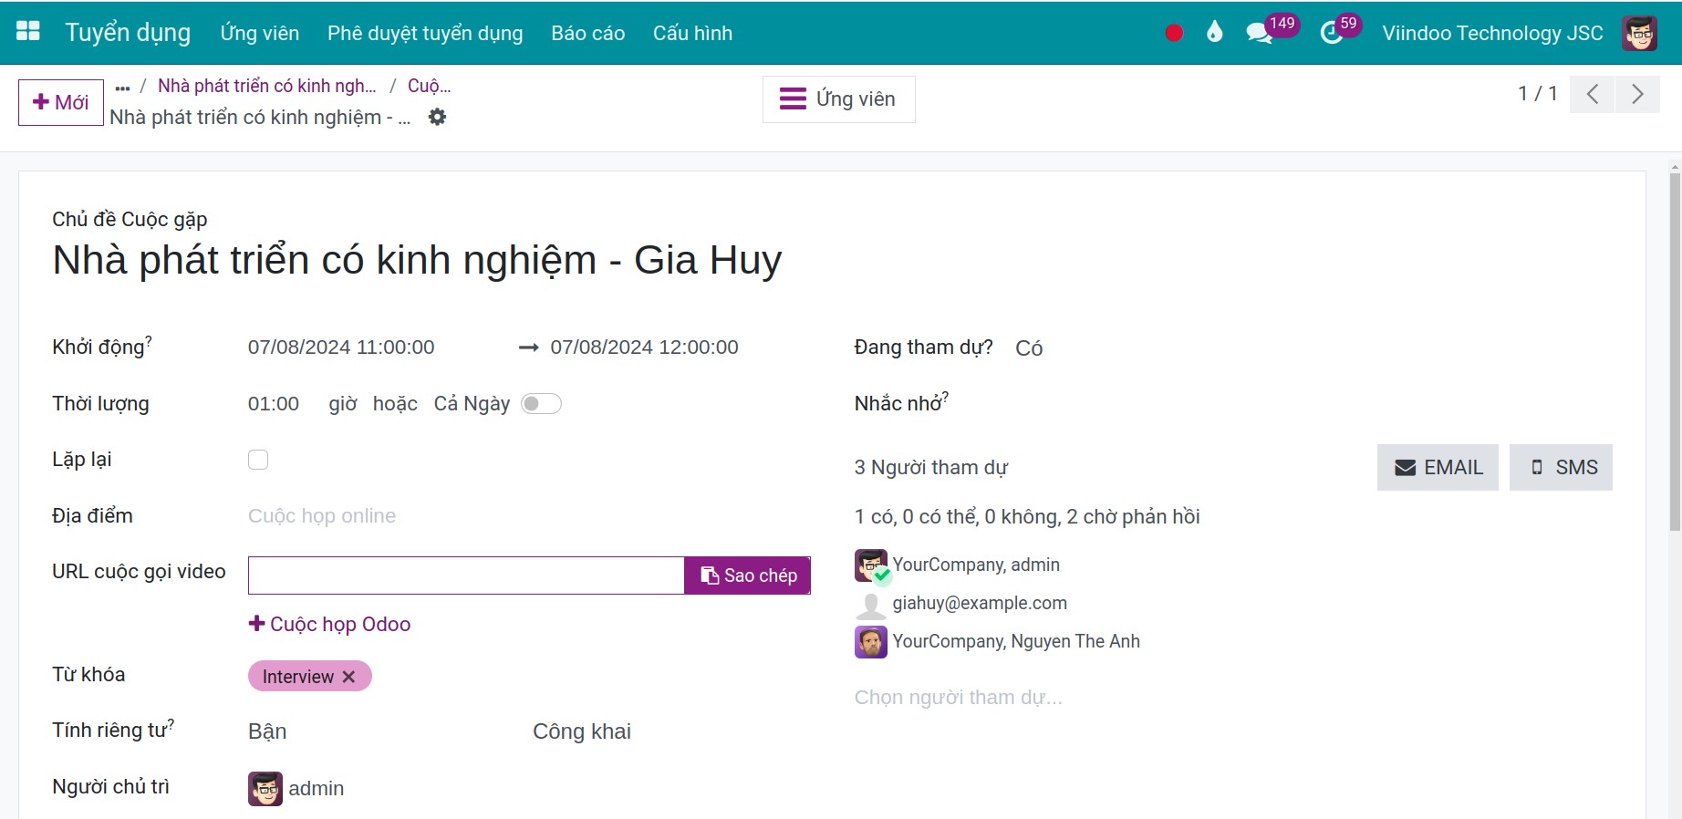
Task: Click the Sao chép copy button
Action: pos(748,575)
